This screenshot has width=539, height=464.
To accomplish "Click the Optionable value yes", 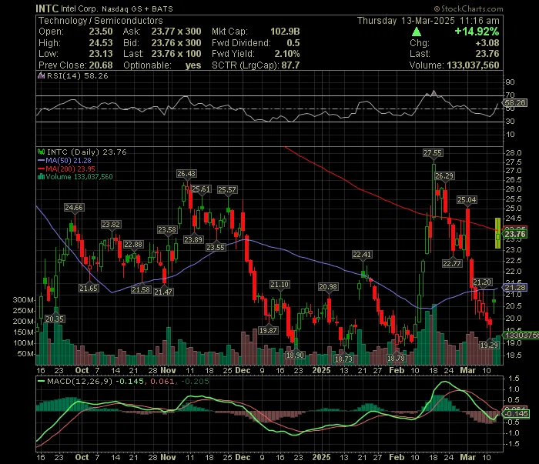I will click(193, 65).
